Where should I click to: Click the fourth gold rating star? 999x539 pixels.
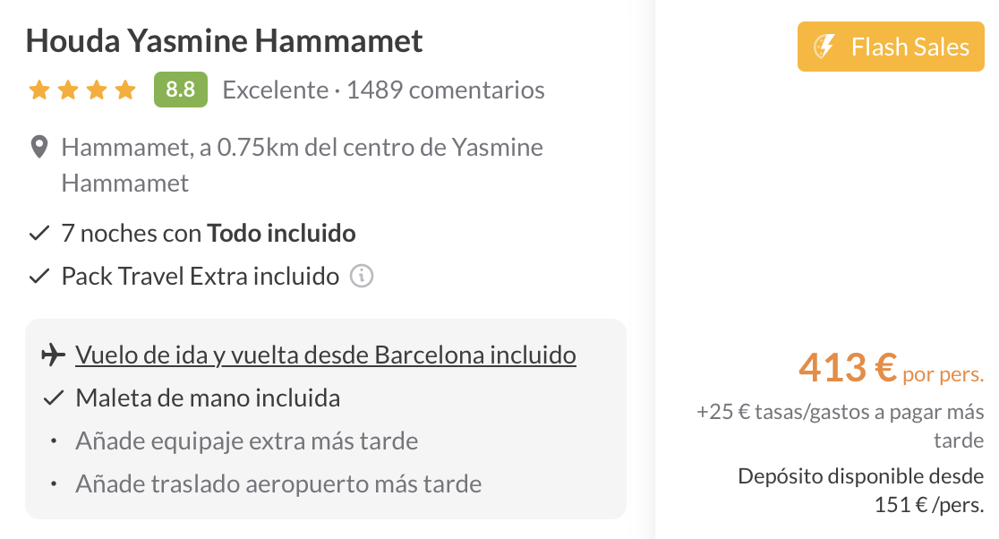click(125, 90)
